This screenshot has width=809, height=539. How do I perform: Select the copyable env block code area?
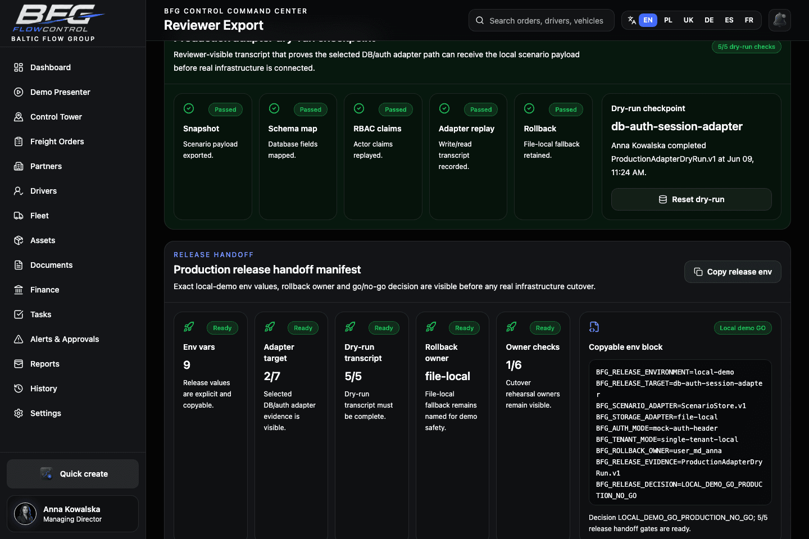click(680, 432)
